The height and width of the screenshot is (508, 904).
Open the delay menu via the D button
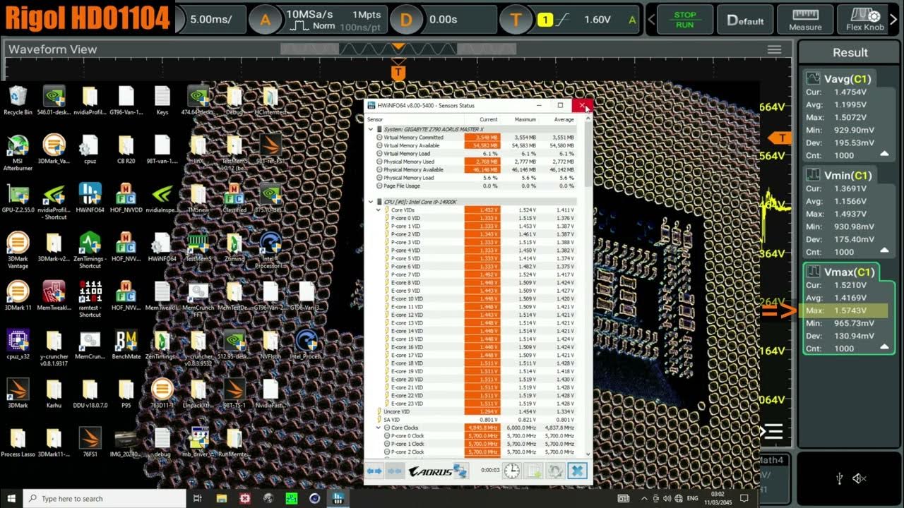(406, 20)
